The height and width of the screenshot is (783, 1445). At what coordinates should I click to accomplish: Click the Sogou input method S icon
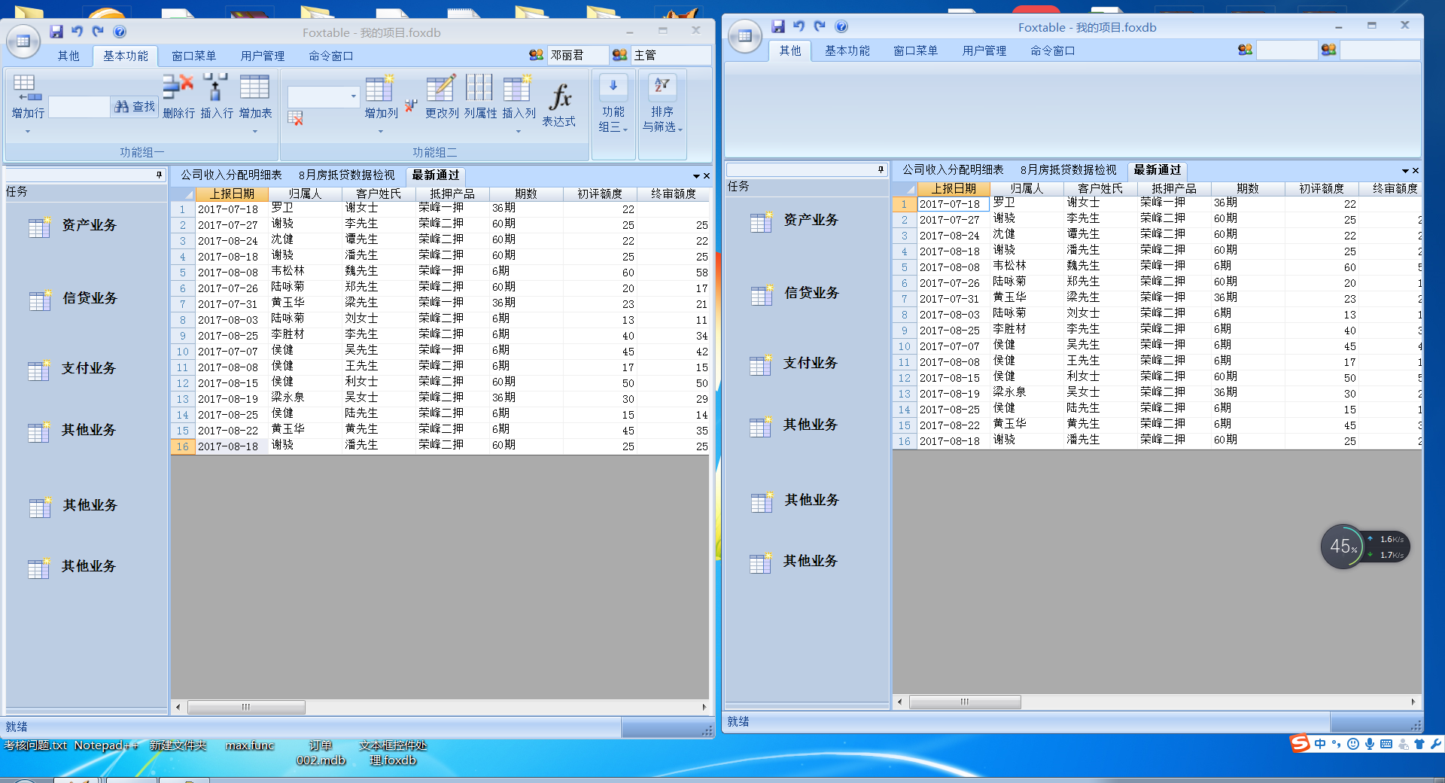[x=1300, y=744]
